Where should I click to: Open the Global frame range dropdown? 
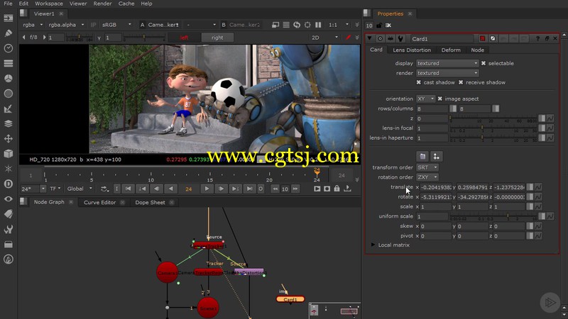(80, 189)
